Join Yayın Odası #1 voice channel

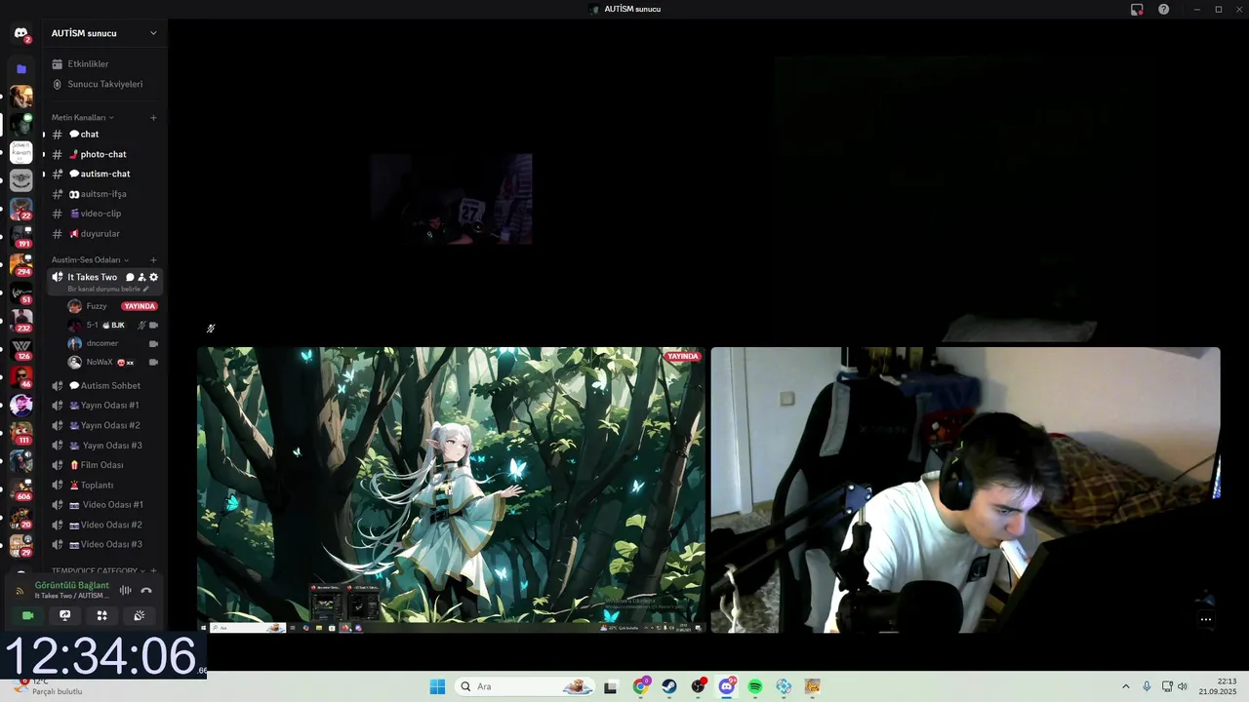point(104,405)
